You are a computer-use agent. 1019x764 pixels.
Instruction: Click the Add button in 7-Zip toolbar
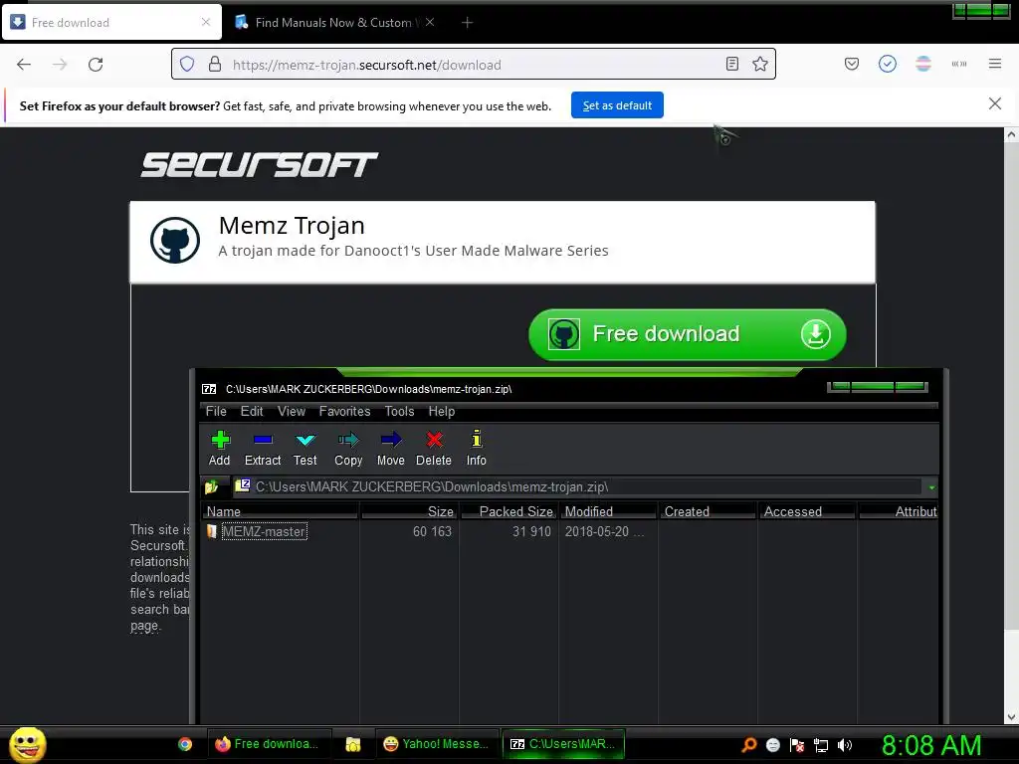(220, 449)
